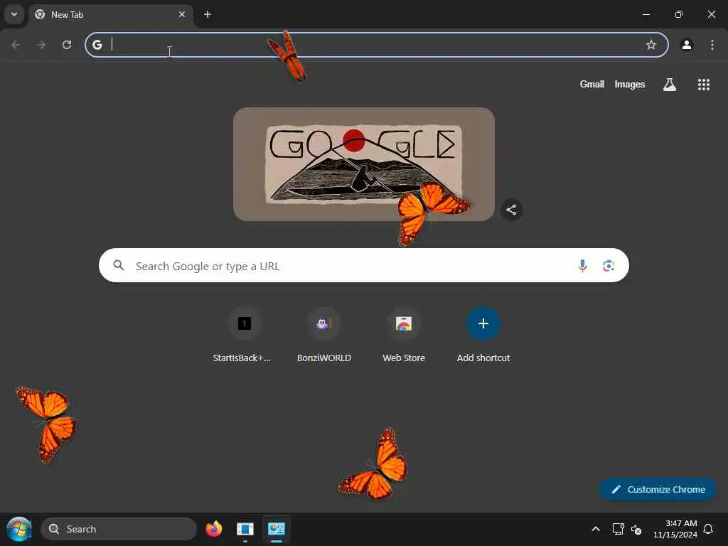Open the active monitor app on taskbar
Image resolution: width=728 pixels, height=546 pixels.
[x=277, y=529]
